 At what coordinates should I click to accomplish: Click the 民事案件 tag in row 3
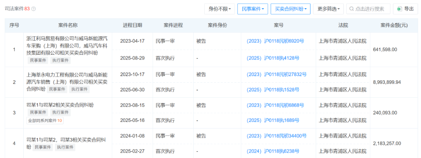coord(37,113)
